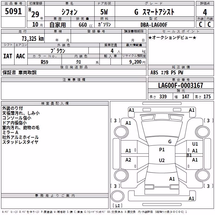The height and width of the screenshot is (215, 215).
Task: Click the 注意事項欄 header
Action: (x=74, y=80)
